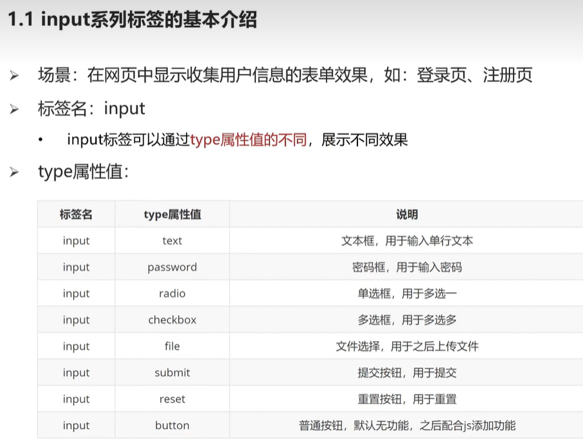
Task: Select the '场景' description line
Action: (285, 75)
